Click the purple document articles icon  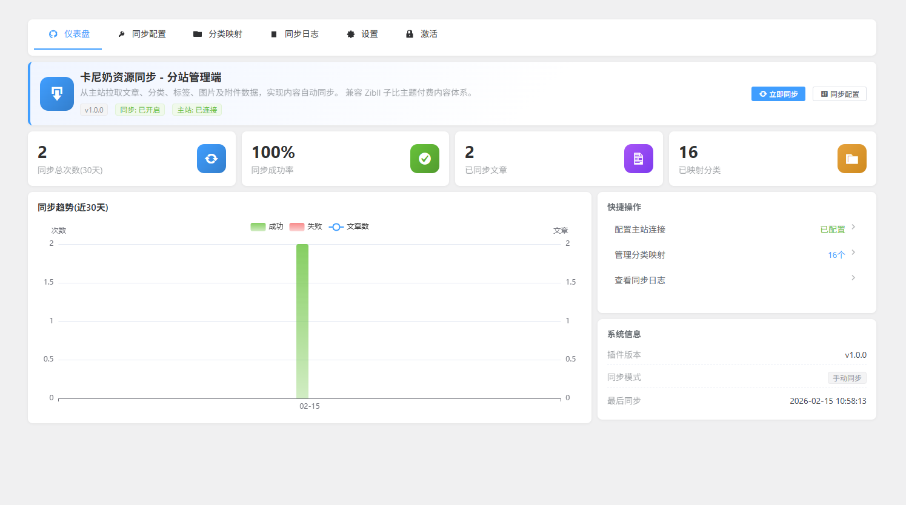[x=638, y=159]
